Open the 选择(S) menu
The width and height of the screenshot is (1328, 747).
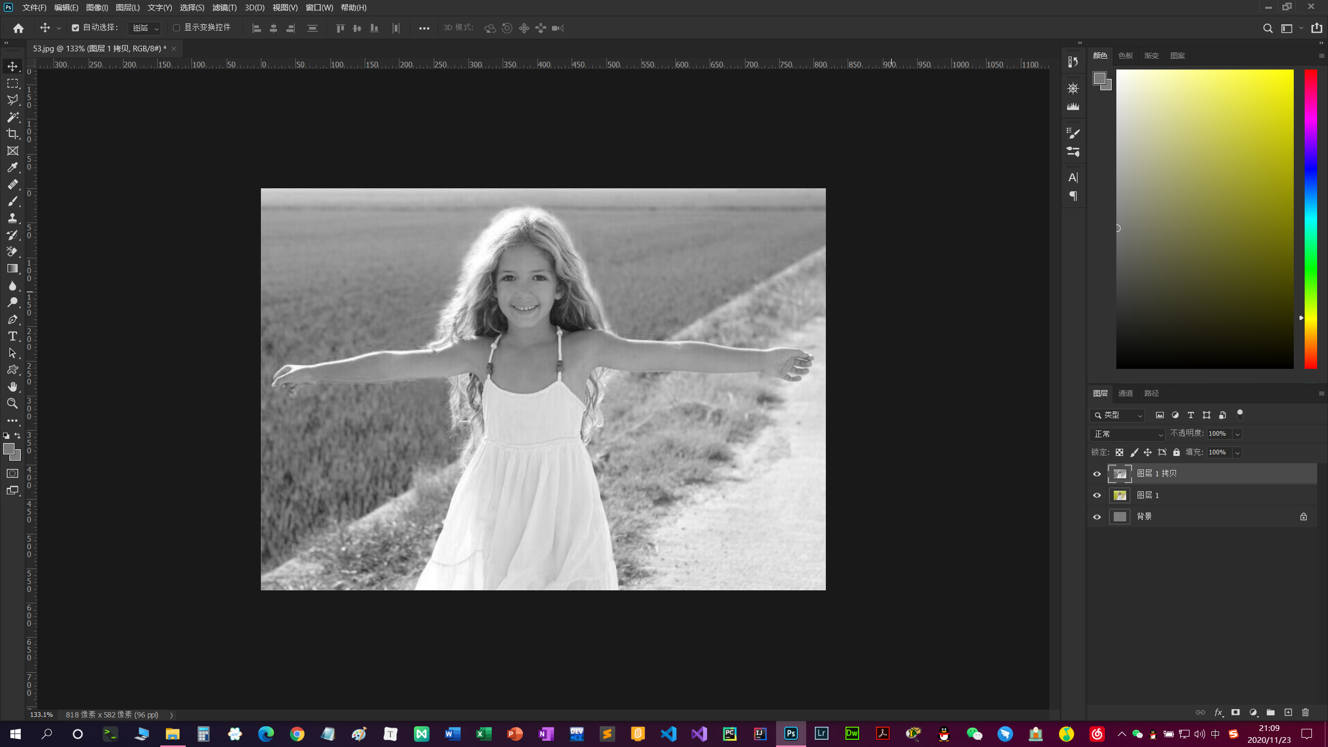192,8
